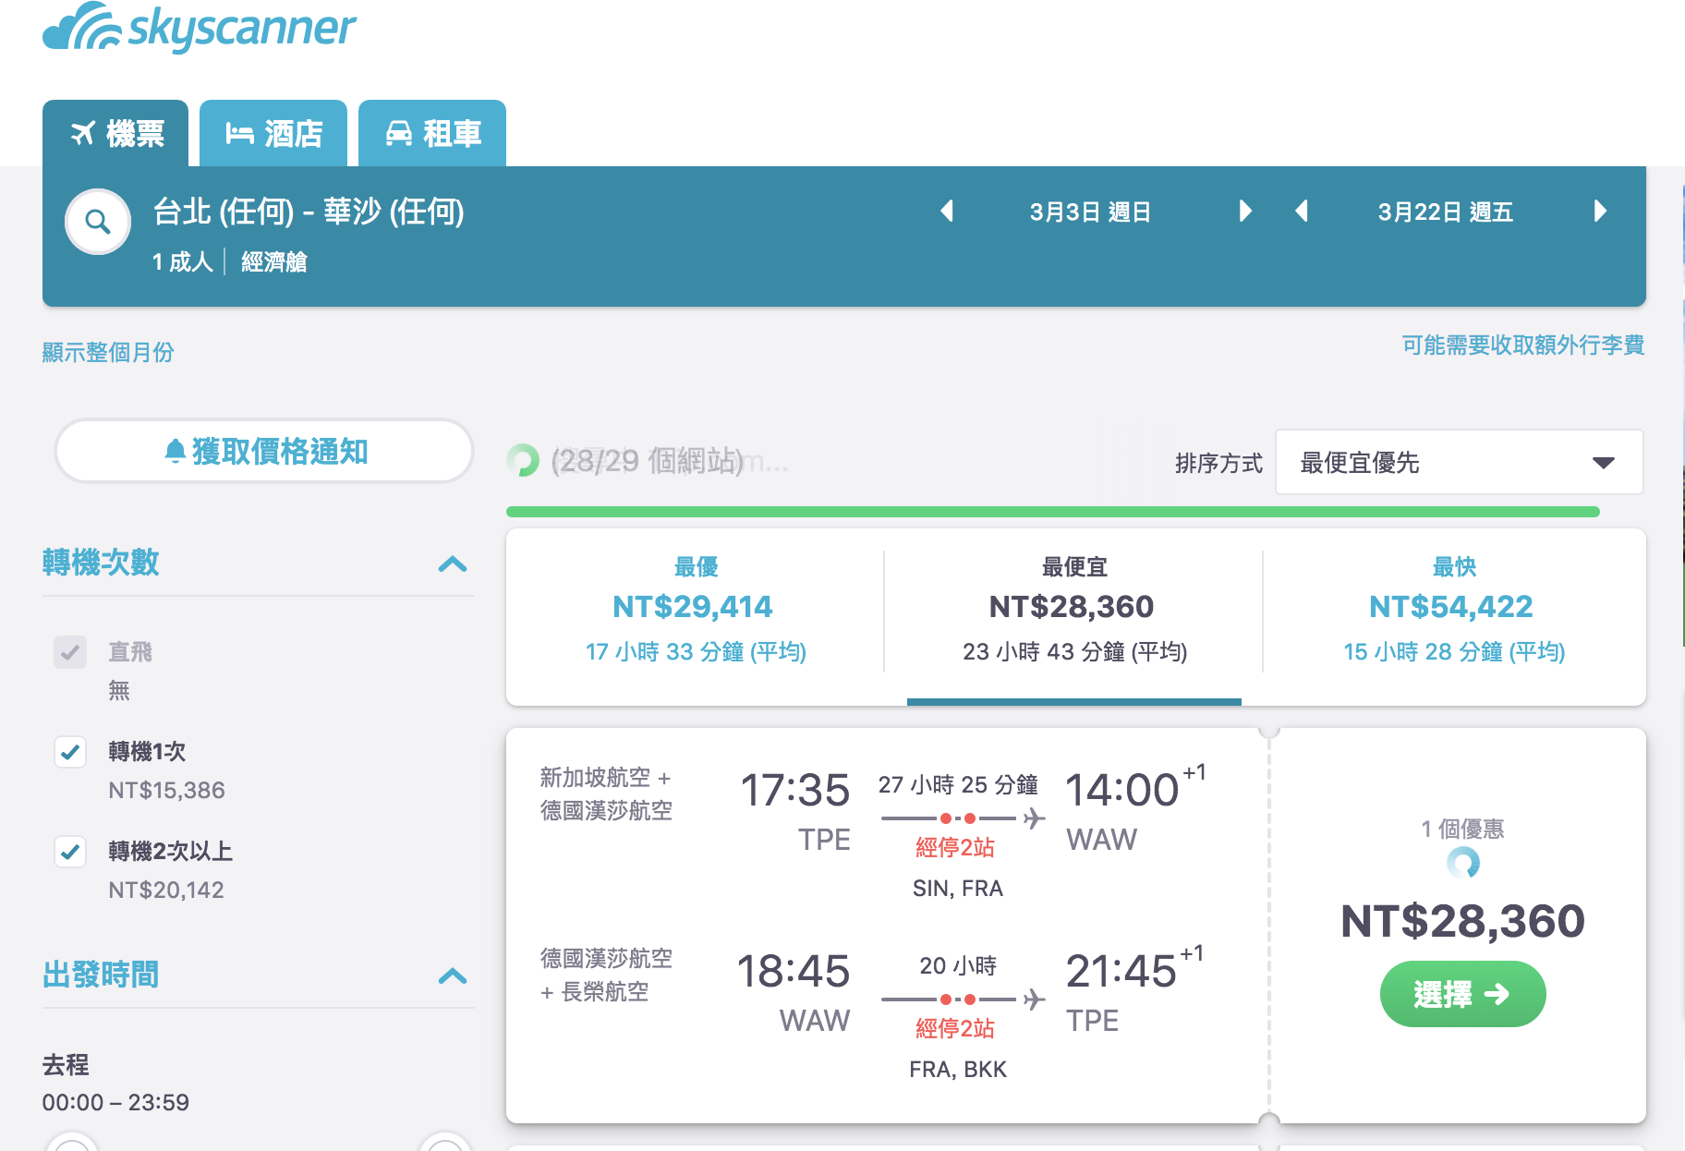Click 獲取價格通知 price alert button
This screenshot has width=1685, height=1151.
click(264, 451)
